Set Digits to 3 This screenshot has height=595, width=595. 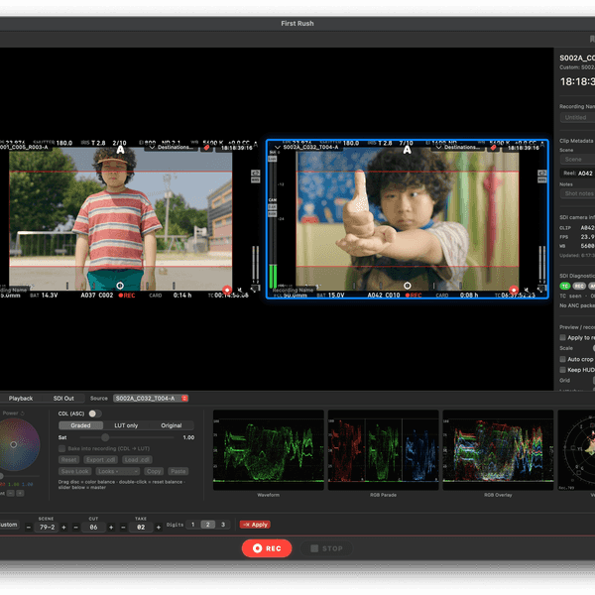point(223,525)
